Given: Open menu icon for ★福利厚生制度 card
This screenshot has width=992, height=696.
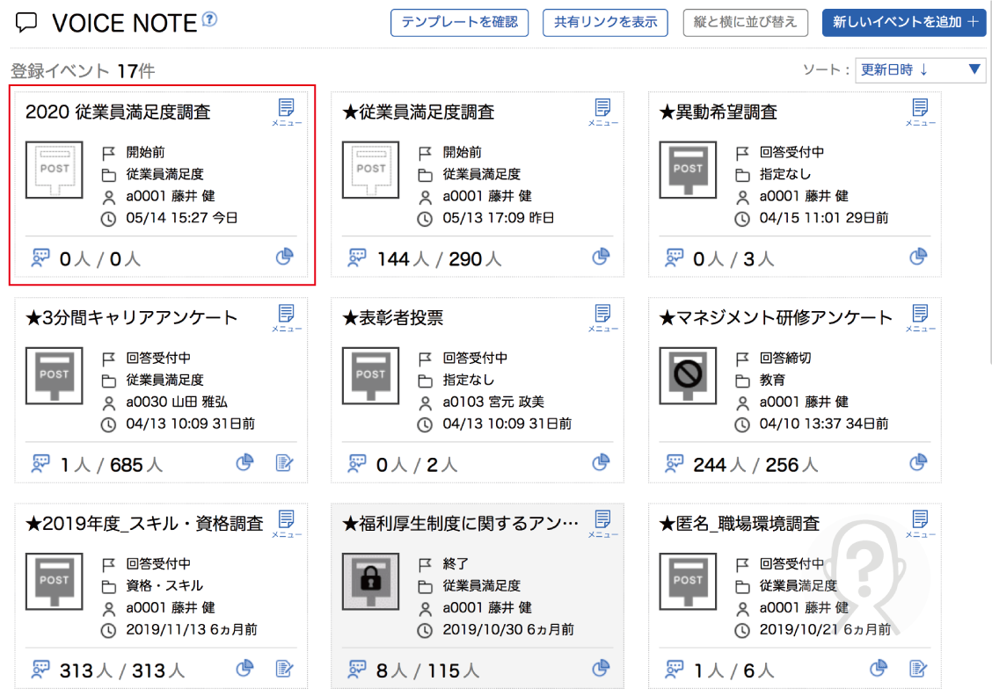Looking at the screenshot, I should 602,523.
